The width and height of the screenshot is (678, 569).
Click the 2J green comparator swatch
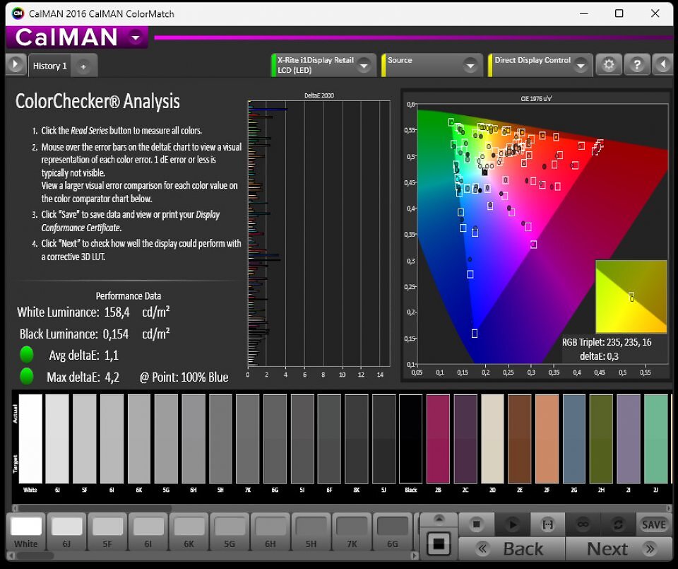656,438
